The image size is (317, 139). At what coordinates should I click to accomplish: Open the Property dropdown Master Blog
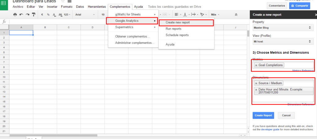[282, 28]
